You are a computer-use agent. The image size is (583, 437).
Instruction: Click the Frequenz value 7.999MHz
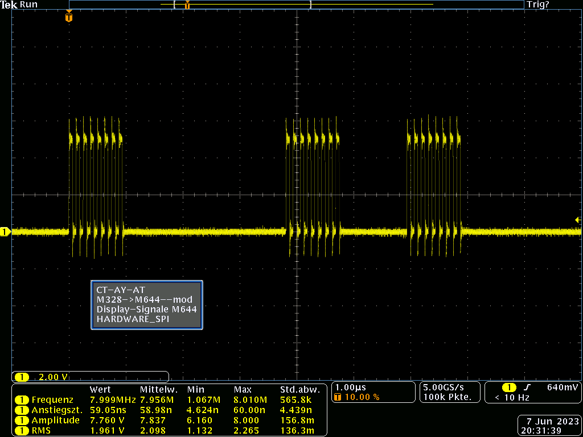pyautogui.click(x=113, y=400)
